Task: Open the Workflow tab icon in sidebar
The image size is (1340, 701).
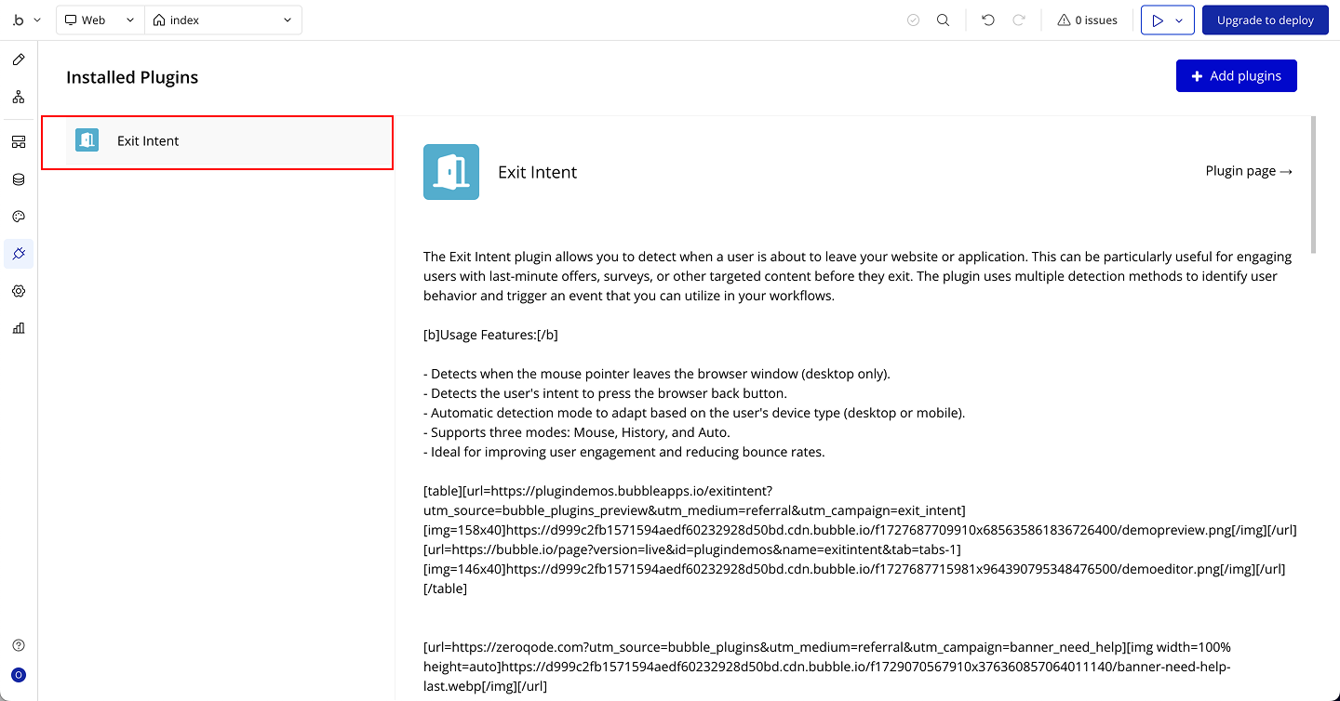Action: click(x=19, y=97)
